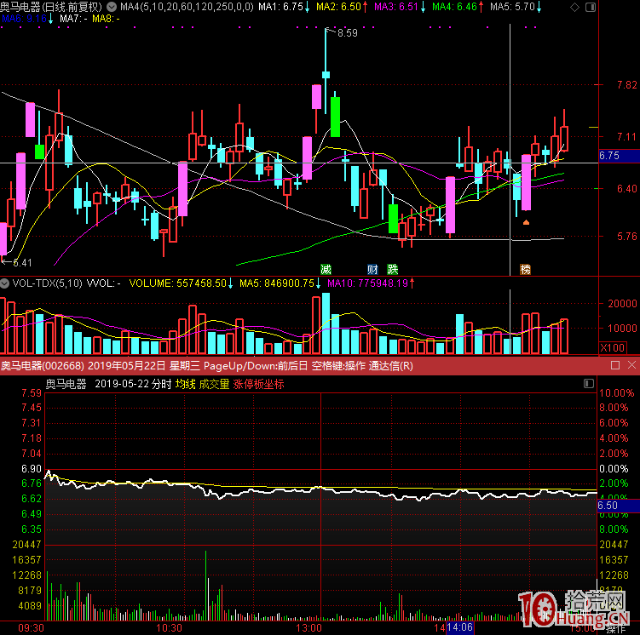Open the MA4 indicator dropdown circle icon
The image size is (640, 635).
[112, 7]
